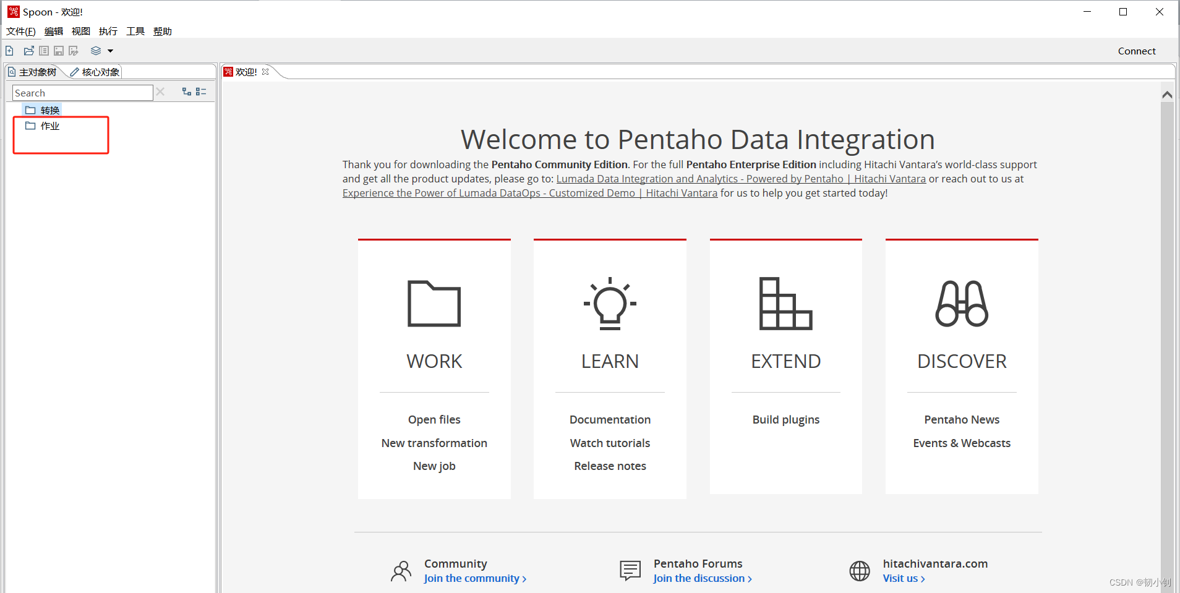
Task: Click the EXTEND blocks icon
Action: click(x=785, y=303)
